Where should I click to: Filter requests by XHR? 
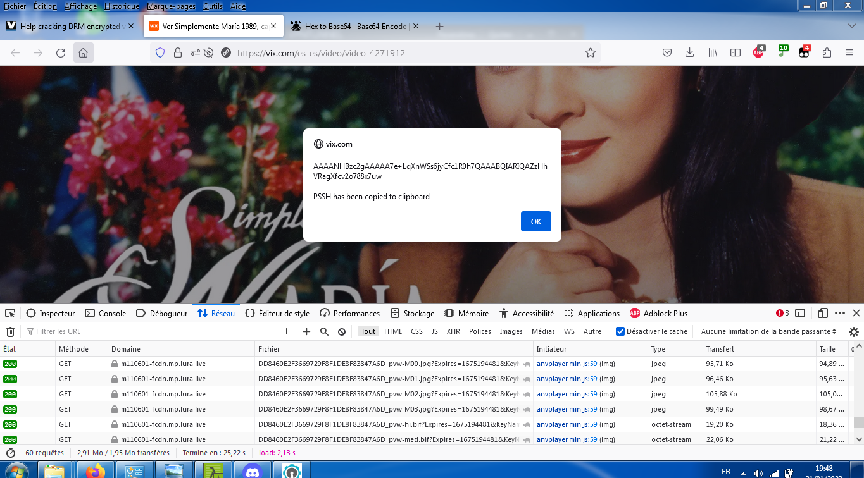click(x=453, y=331)
